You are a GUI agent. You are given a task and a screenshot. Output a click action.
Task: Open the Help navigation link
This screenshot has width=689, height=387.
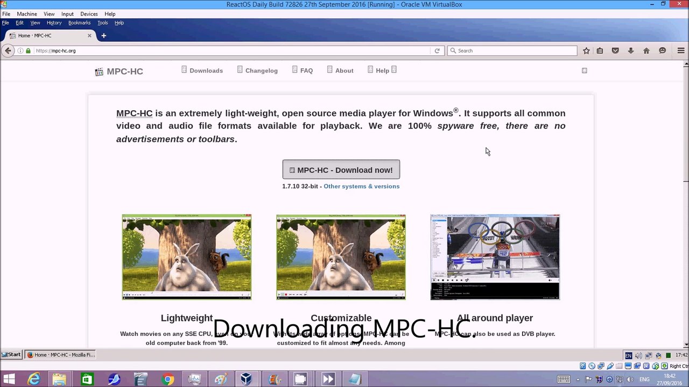(x=382, y=71)
